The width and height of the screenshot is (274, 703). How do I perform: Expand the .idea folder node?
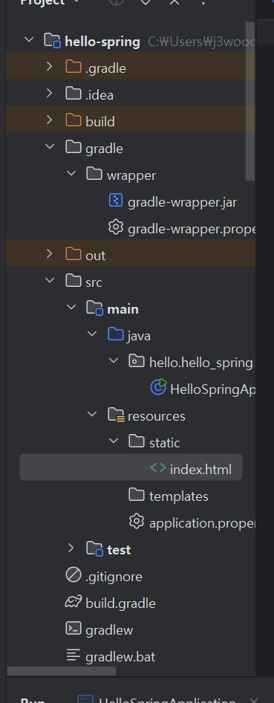[x=50, y=93]
